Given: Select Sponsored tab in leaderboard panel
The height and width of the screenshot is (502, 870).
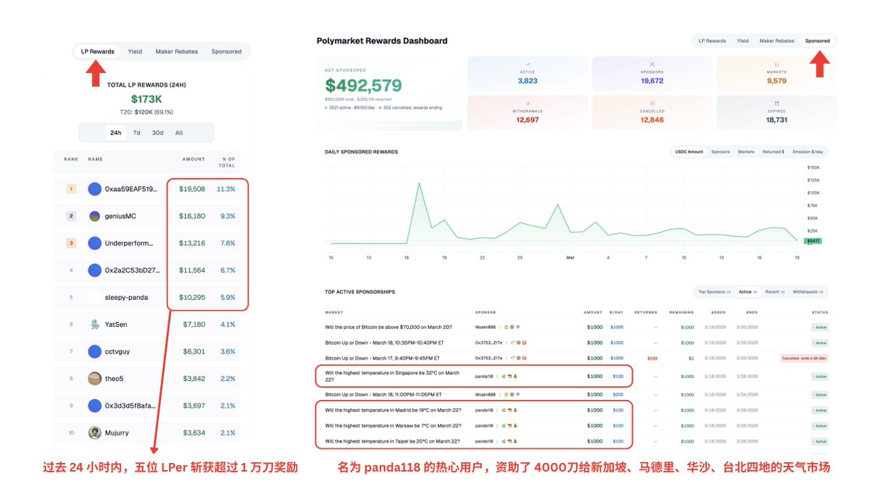Looking at the screenshot, I should [226, 51].
